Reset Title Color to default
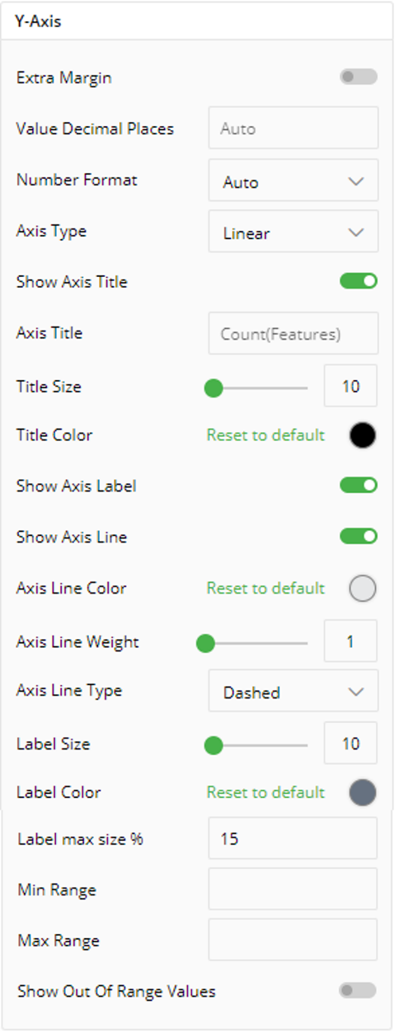The image size is (395, 1033). pos(266,434)
